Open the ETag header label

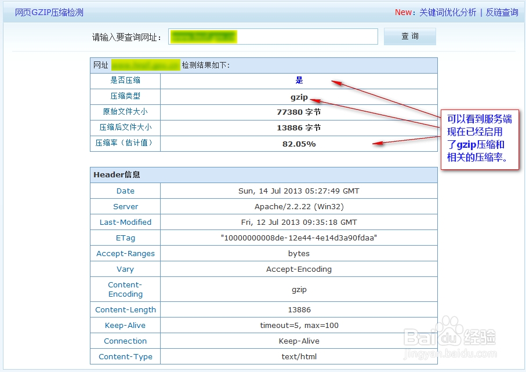(x=125, y=238)
